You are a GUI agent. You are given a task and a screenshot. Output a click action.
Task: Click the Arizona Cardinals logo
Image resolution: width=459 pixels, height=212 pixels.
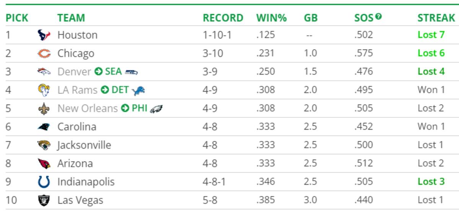click(x=44, y=164)
